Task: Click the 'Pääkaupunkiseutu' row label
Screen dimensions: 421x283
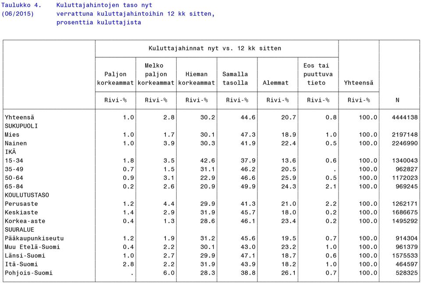Action: 34,238
